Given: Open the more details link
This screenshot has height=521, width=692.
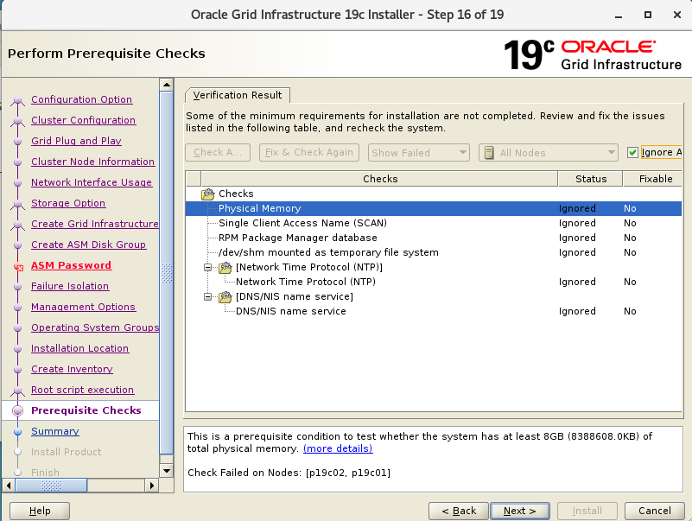Looking at the screenshot, I should click(338, 448).
